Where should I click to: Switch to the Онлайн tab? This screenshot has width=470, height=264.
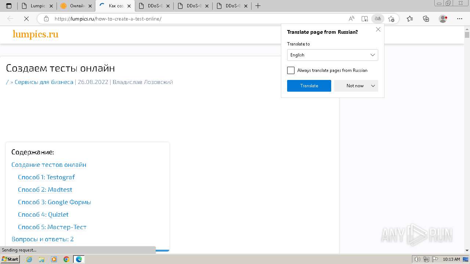coord(76,6)
